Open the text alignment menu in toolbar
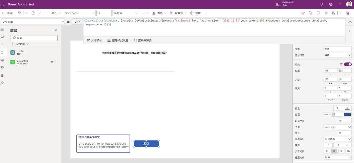Screen dimensions: 354x163 145,13
